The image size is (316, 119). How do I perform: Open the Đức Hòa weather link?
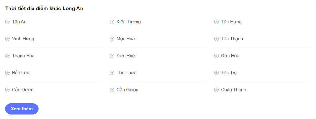coord(230,56)
